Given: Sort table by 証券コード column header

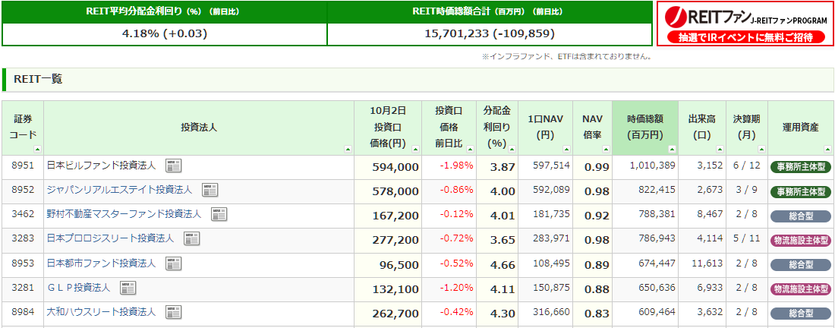Looking at the screenshot, I should [x=22, y=128].
